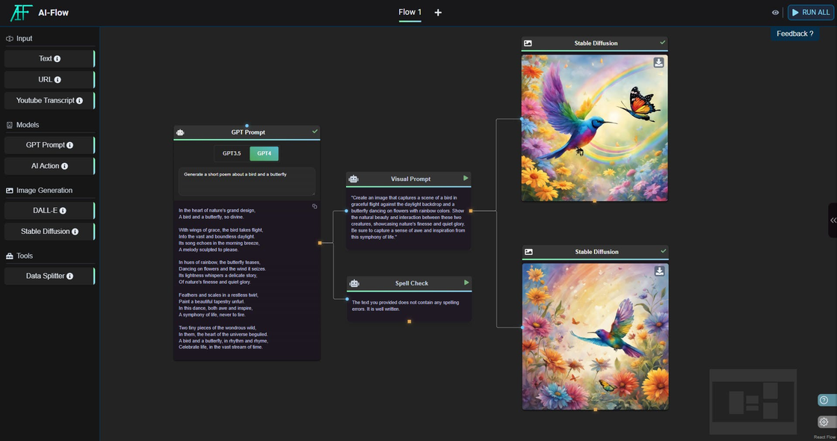Copy the GPT Prompt poem output
Screen dimensions: 837x441
pyautogui.click(x=315, y=206)
